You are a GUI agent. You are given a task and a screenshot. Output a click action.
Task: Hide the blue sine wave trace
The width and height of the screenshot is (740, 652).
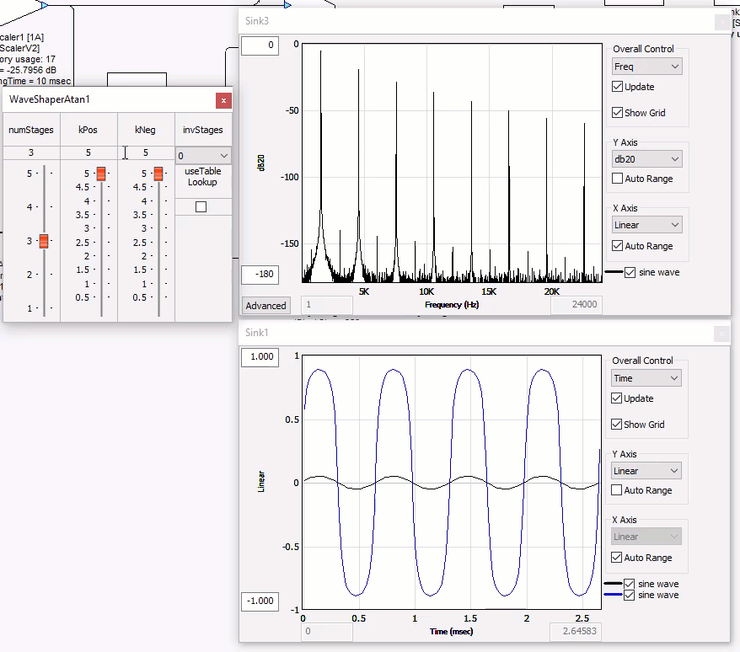(629, 595)
